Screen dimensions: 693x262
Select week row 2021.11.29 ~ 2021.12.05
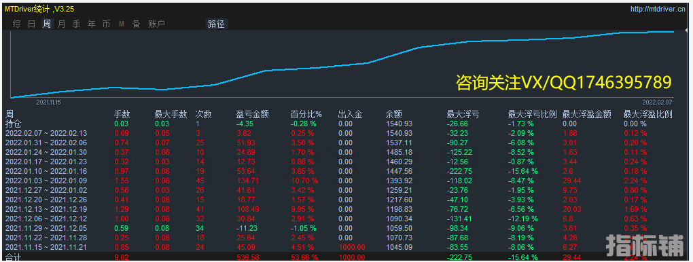46,228
